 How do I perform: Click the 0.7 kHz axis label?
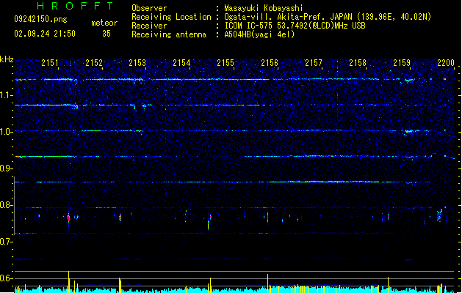point(7,242)
